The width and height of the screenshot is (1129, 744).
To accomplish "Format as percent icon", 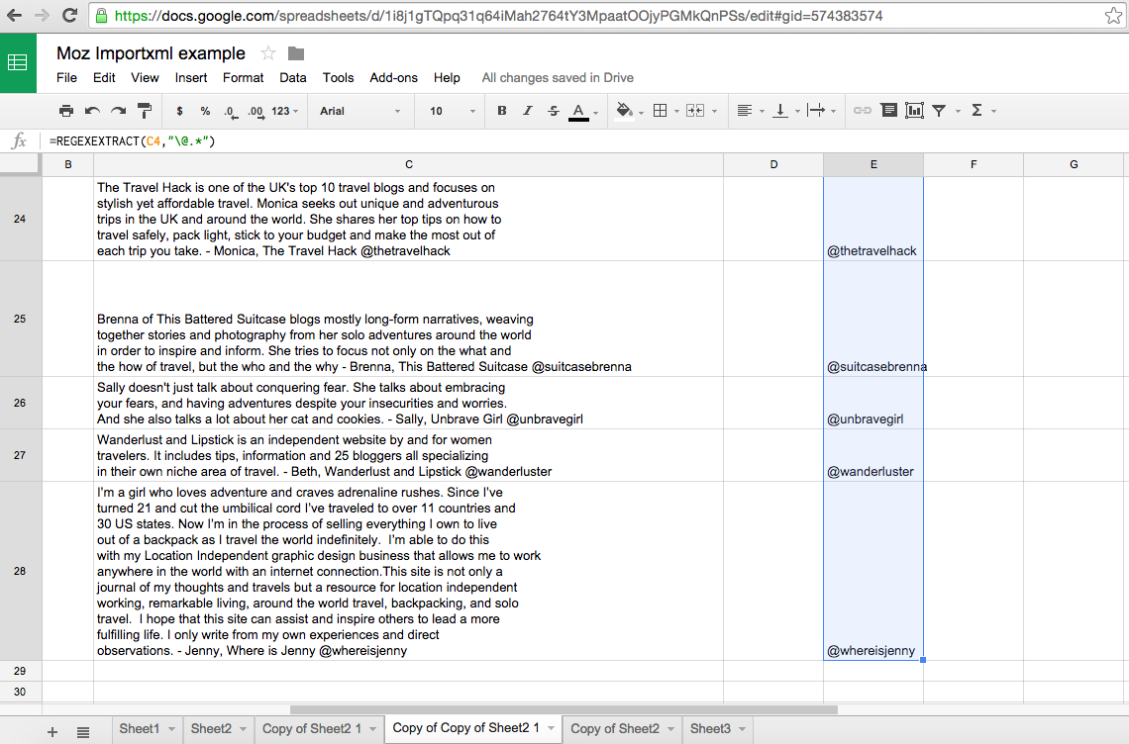I will (x=205, y=111).
